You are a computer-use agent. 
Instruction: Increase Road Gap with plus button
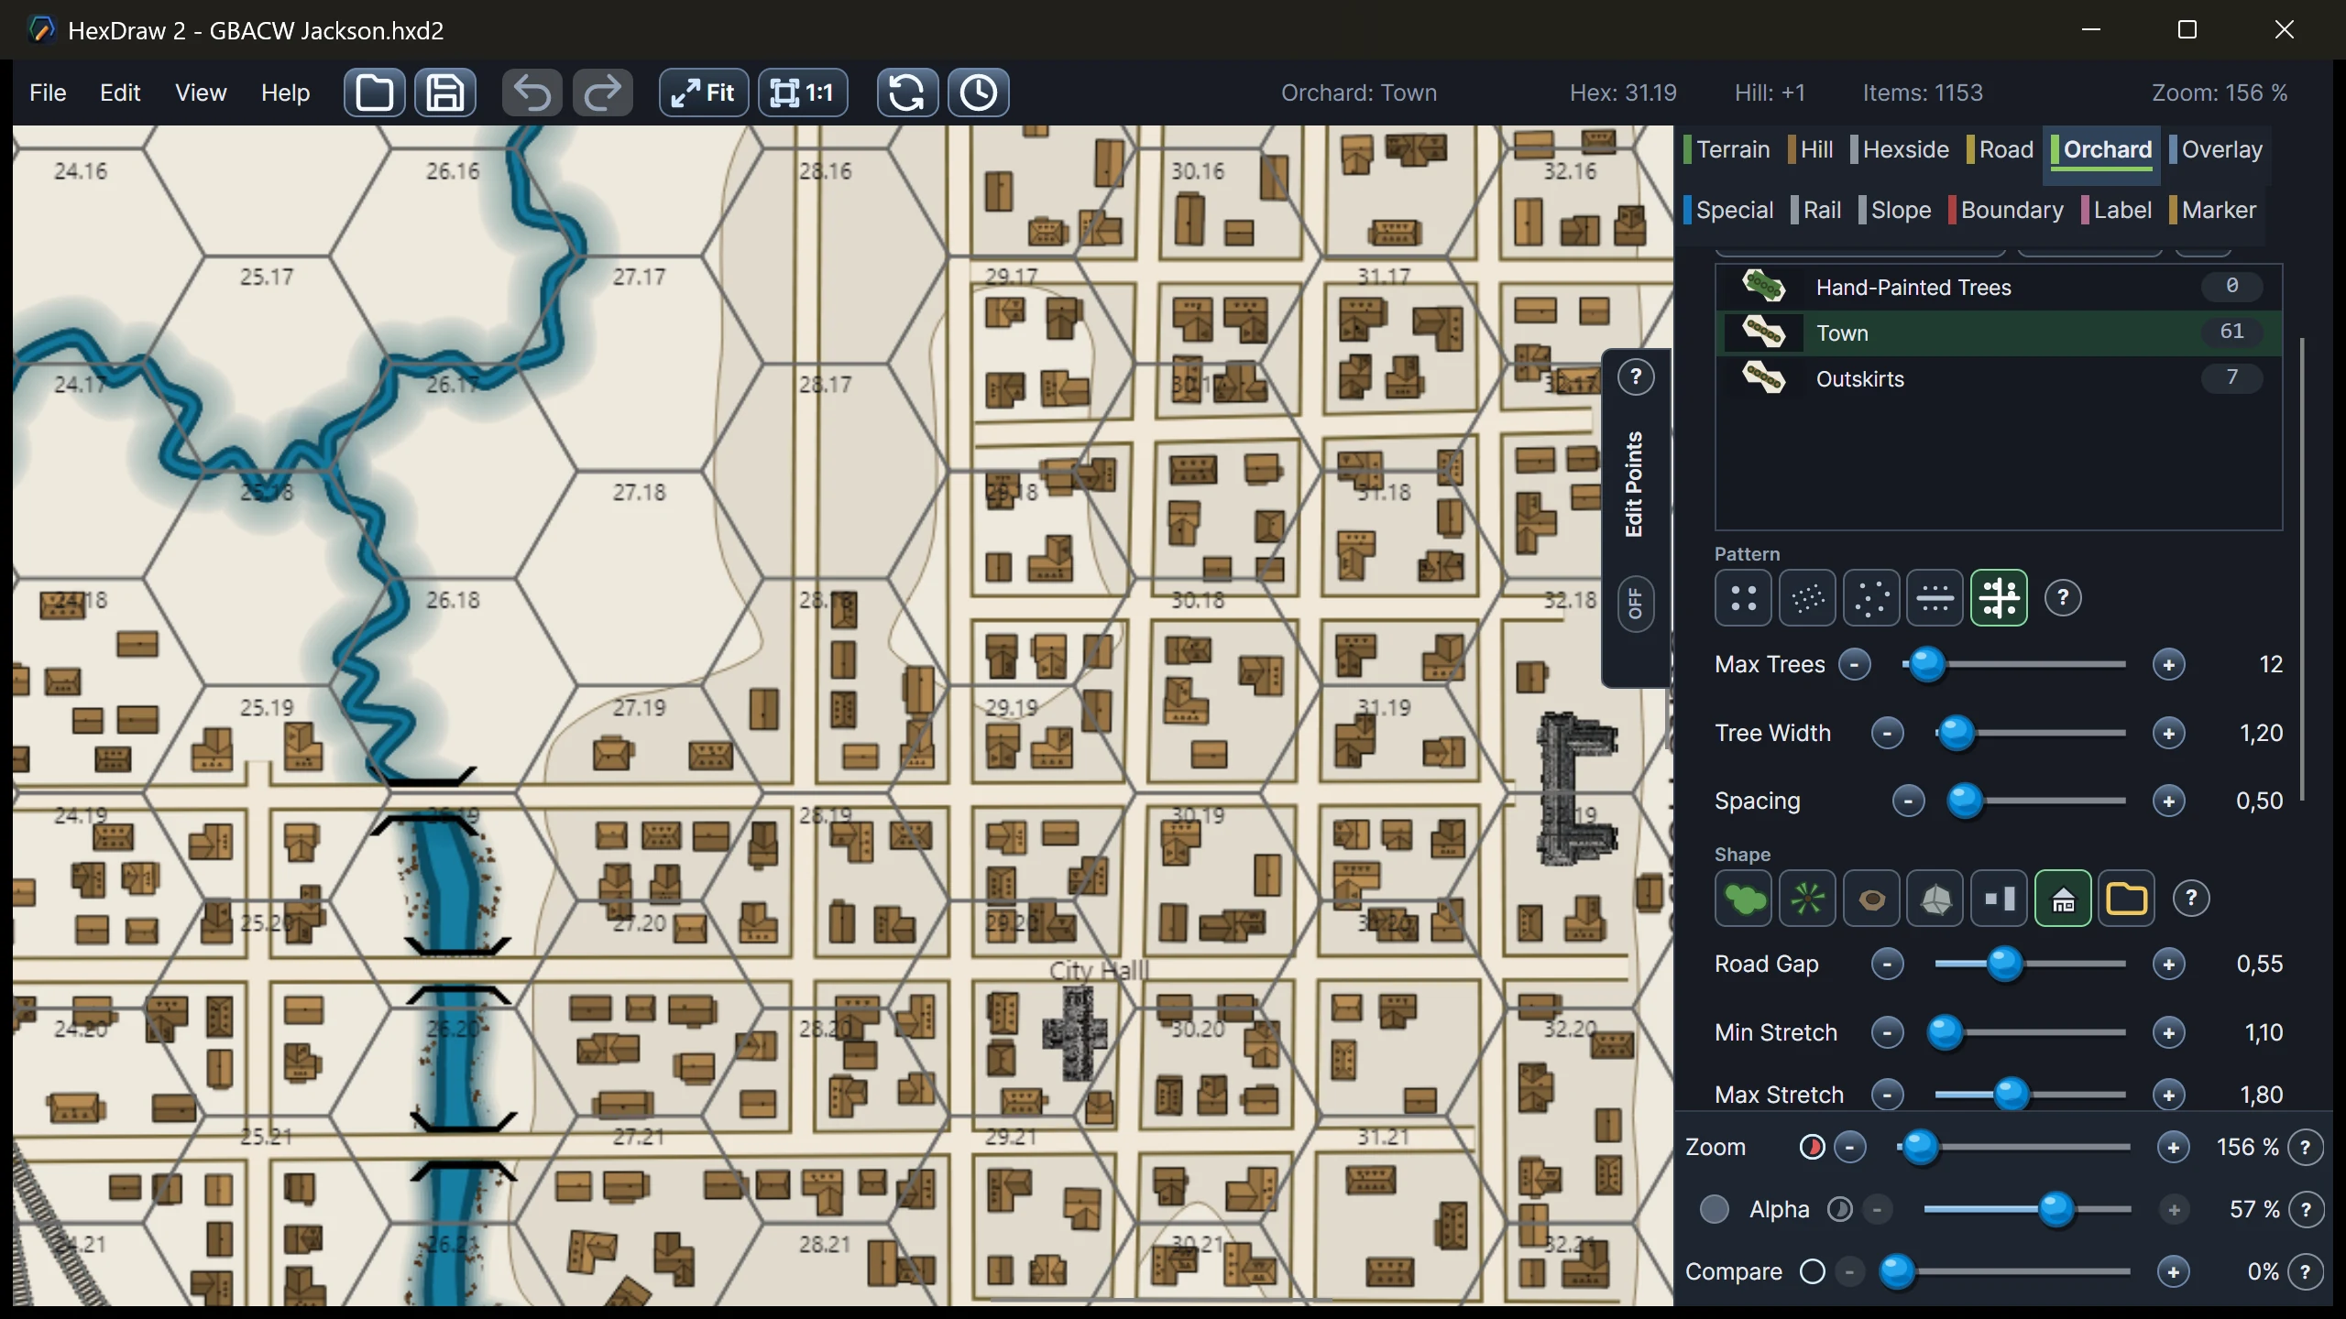coord(2168,965)
